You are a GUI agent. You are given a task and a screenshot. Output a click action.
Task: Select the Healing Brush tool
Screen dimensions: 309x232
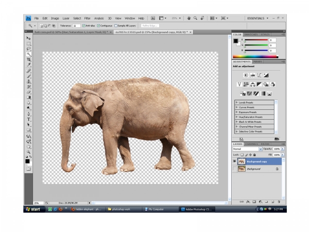pos(28,71)
